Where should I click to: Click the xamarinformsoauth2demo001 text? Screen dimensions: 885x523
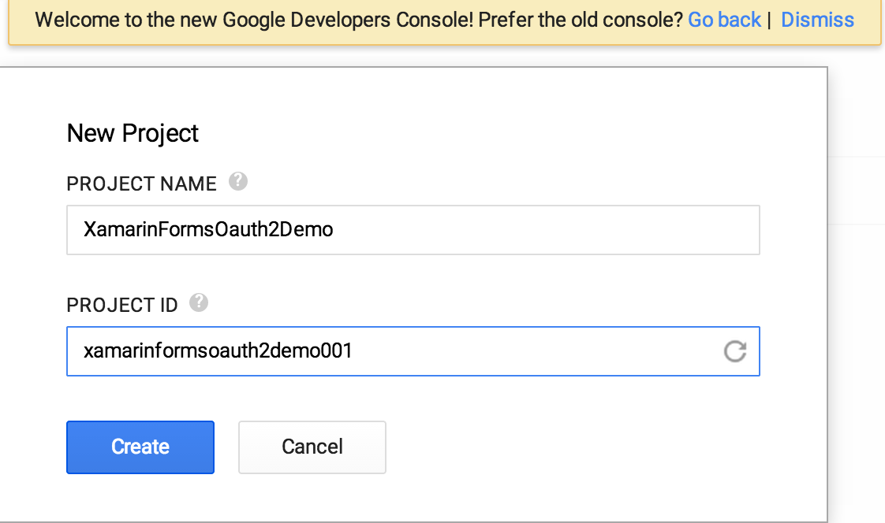pyautogui.click(x=218, y=351)
